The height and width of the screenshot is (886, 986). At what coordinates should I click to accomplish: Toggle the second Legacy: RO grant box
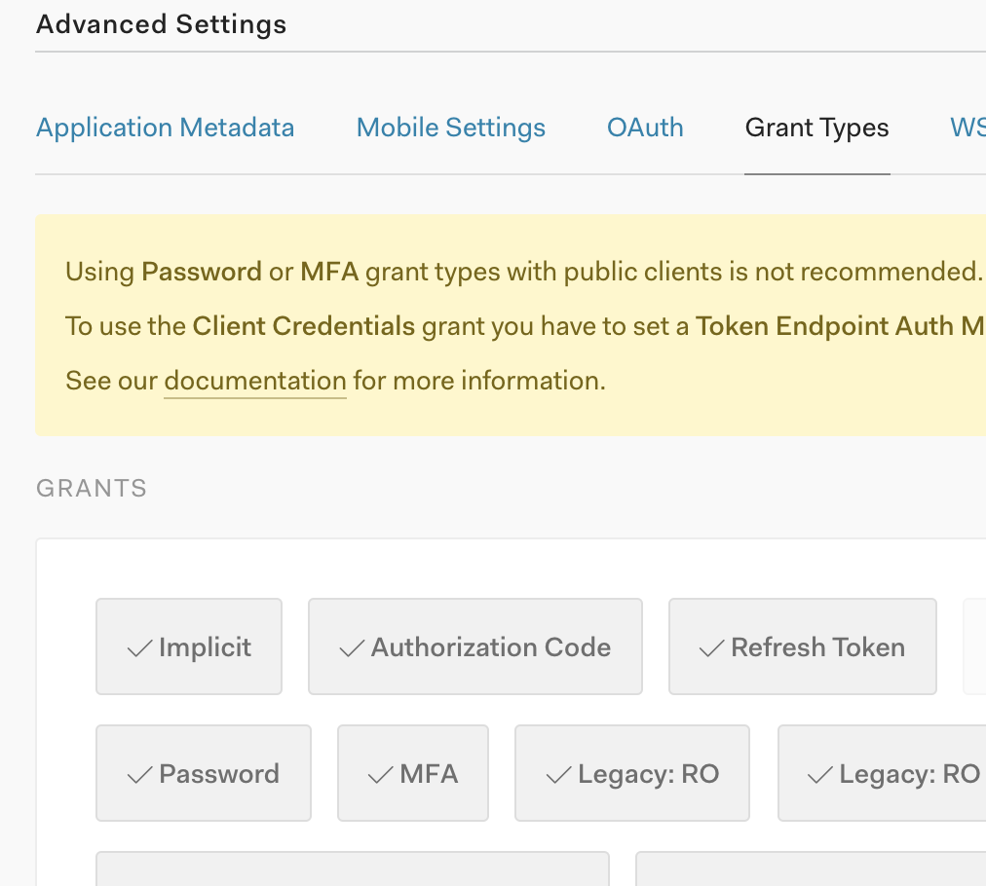click(882, 773)
